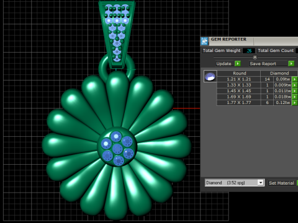Click green arrow for 1.77 X 1.77 row
This screenshot has height=223, width=298.
294,103
